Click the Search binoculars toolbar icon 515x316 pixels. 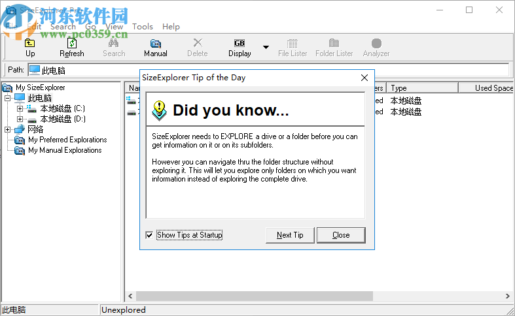pos(114,43)
